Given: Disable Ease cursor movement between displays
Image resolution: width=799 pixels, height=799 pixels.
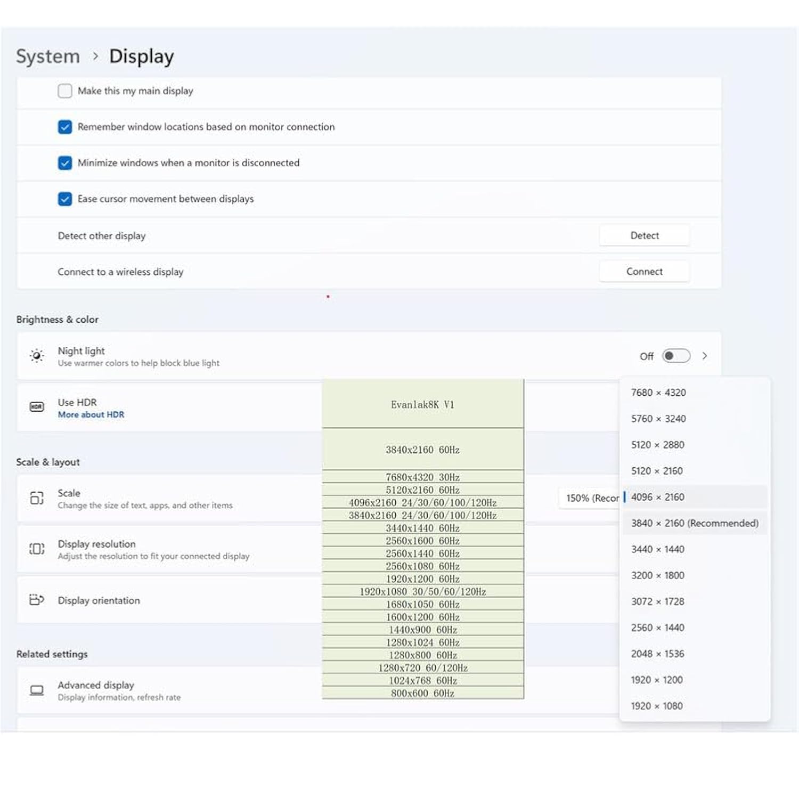Looking at the screenshot, I should (x=65, y=199).
